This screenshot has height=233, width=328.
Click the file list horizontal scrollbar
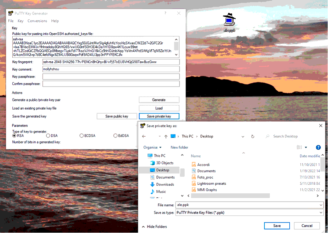pyautogui.click(x=230, y=195)
